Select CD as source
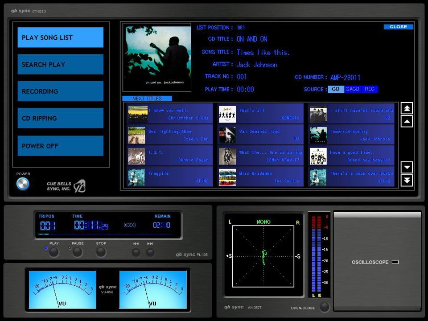This screenshot has width=428, height=321. (336, 89)
